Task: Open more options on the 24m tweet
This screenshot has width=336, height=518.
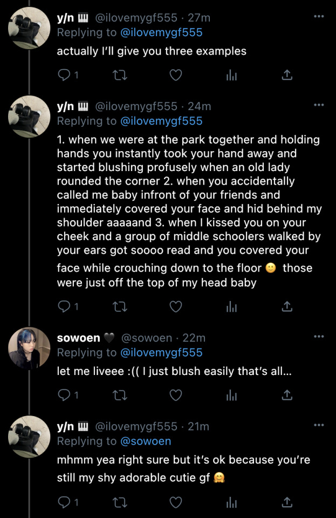Action: tap(319, 105)
